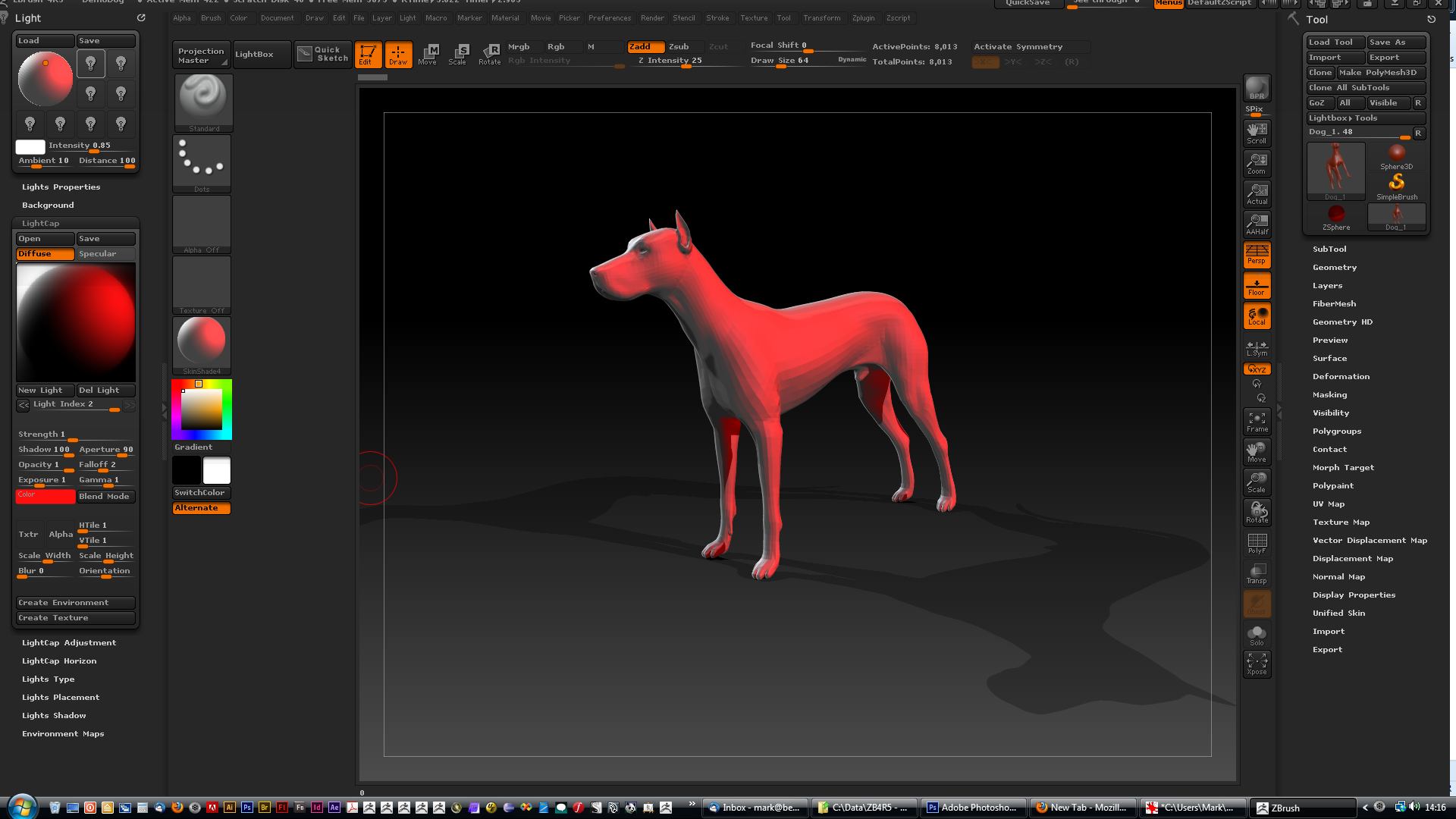Click the New Light button
Viewport: 1456px width, 819px height.
(x=45, y=391)
